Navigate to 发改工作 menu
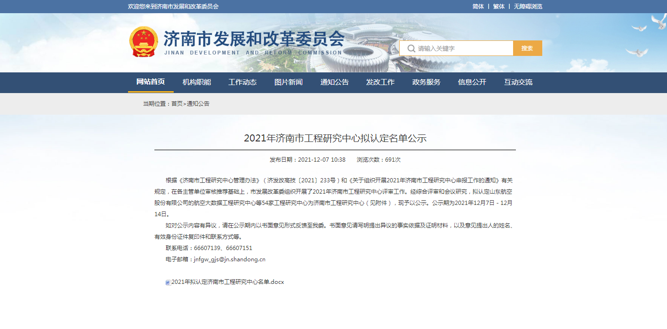667x329 pixels. click(x=380, y=82)
